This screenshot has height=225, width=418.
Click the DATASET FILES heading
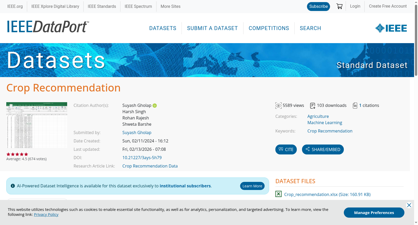click(x=295, y=181)
